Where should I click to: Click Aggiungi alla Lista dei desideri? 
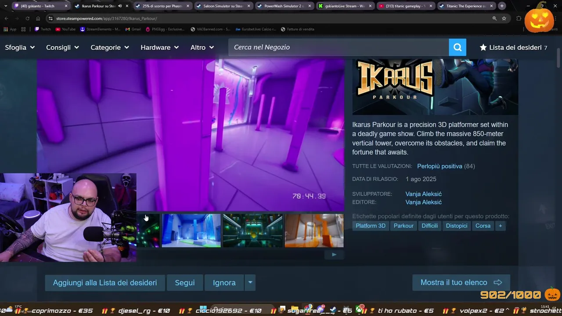(x=105, y=283)
